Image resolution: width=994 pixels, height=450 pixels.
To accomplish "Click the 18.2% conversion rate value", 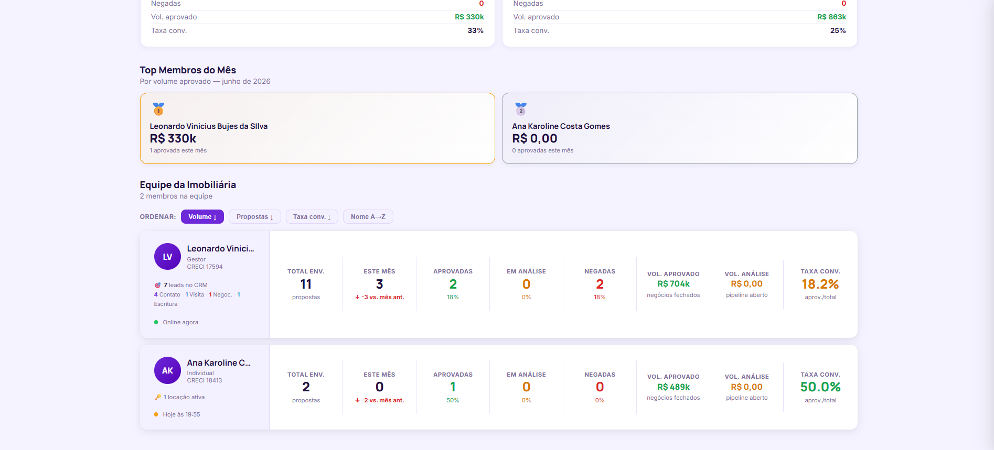I will click(820, 284).
